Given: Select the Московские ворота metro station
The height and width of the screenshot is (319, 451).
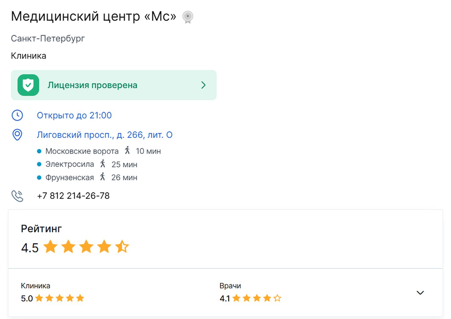Looking at the screenshot, I should coord(82,151).
